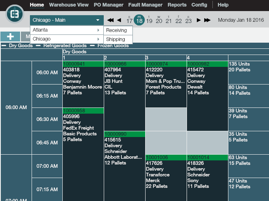The image size is (269, 201).
Task: Click the 63 Units 15 Pallets summary
Action: (x=248, y=166)
